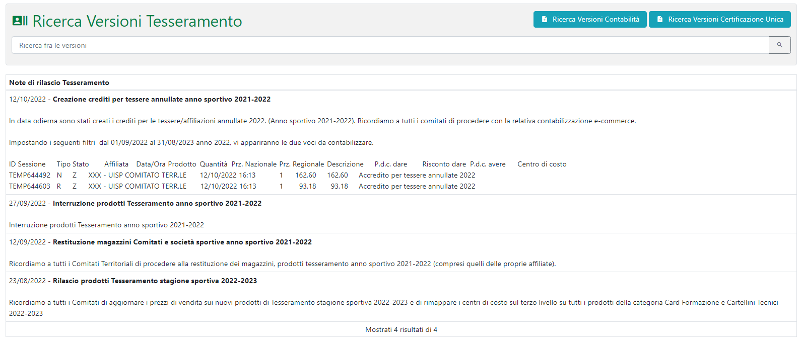Click the 162,60 regional price value
This screenshot has width=802, height=342.
pyautogui.click(x=338, y=176)
